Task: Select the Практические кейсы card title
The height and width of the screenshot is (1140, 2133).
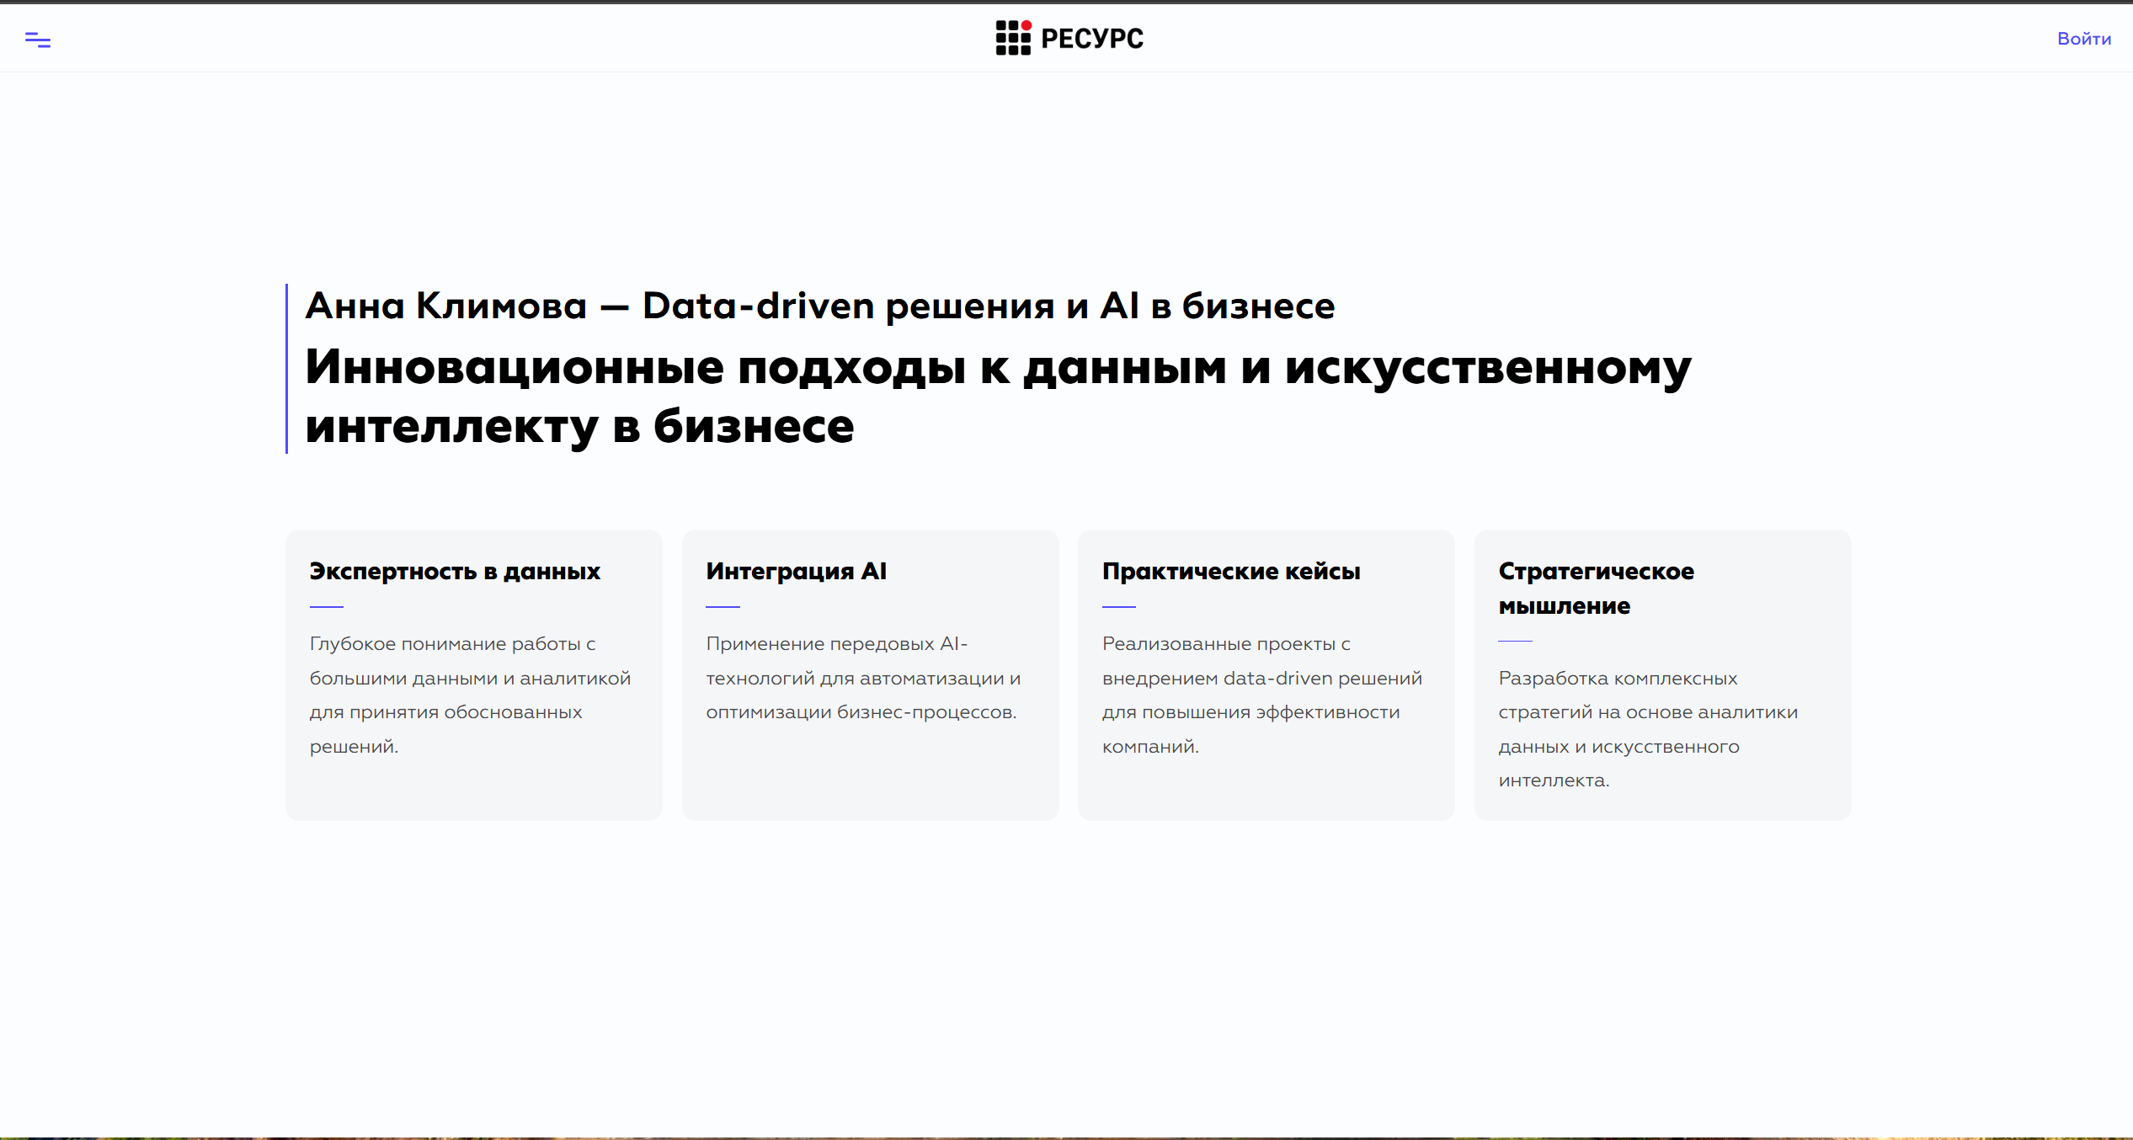Action: click(x=1230, y=572)
